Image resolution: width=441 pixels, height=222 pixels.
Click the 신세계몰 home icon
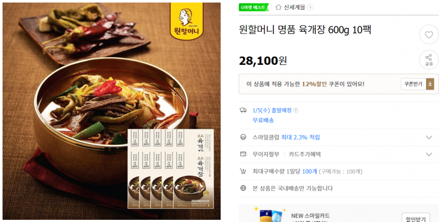(x=278, y=7)
